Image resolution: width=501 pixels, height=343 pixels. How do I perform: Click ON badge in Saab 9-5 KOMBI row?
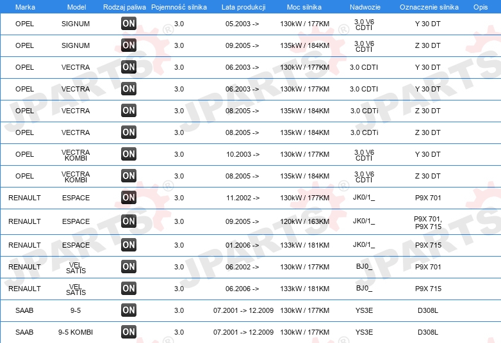point(129,332)
